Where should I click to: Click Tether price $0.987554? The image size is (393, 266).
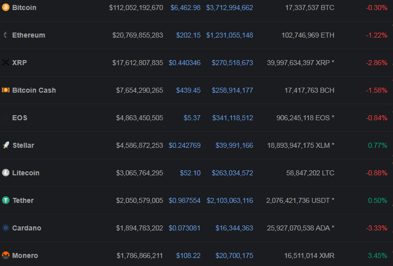(x=184, y=201)
